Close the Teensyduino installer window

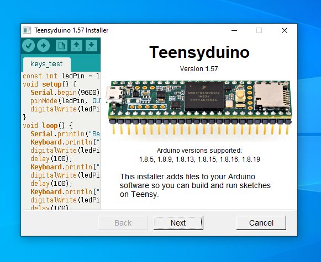tap(285, 30)
